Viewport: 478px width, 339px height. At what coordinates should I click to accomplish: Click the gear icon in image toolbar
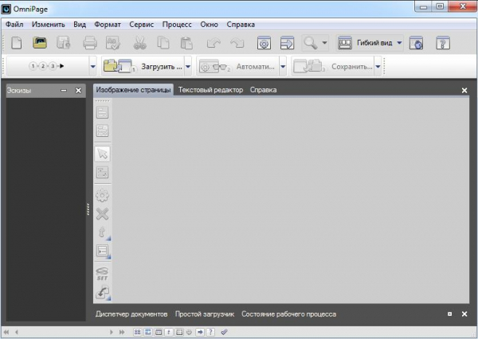(x=102, y=195)
